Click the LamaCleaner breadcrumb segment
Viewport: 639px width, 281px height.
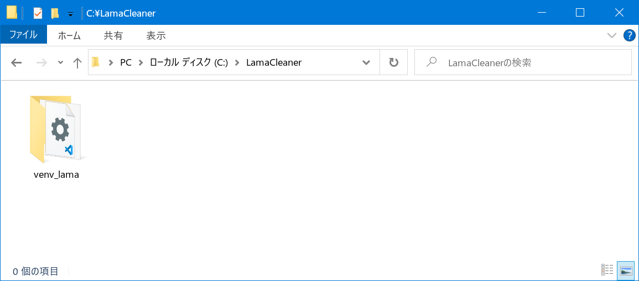(274, 62)
